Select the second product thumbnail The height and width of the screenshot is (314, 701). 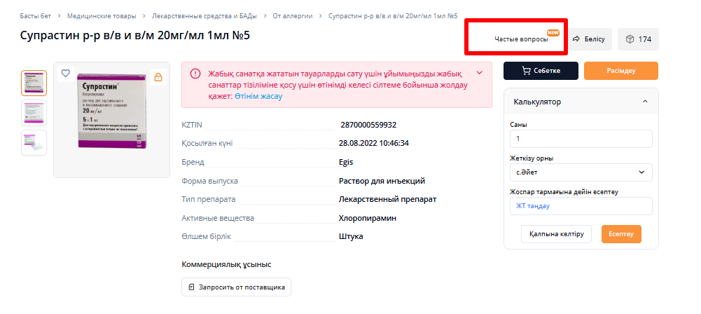point(34,113)
